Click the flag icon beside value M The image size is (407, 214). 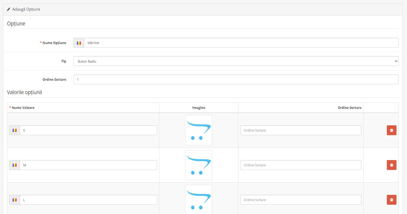(15, 165)
